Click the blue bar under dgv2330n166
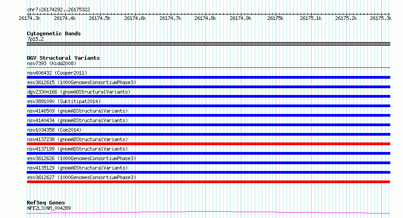 click(208, 96)
